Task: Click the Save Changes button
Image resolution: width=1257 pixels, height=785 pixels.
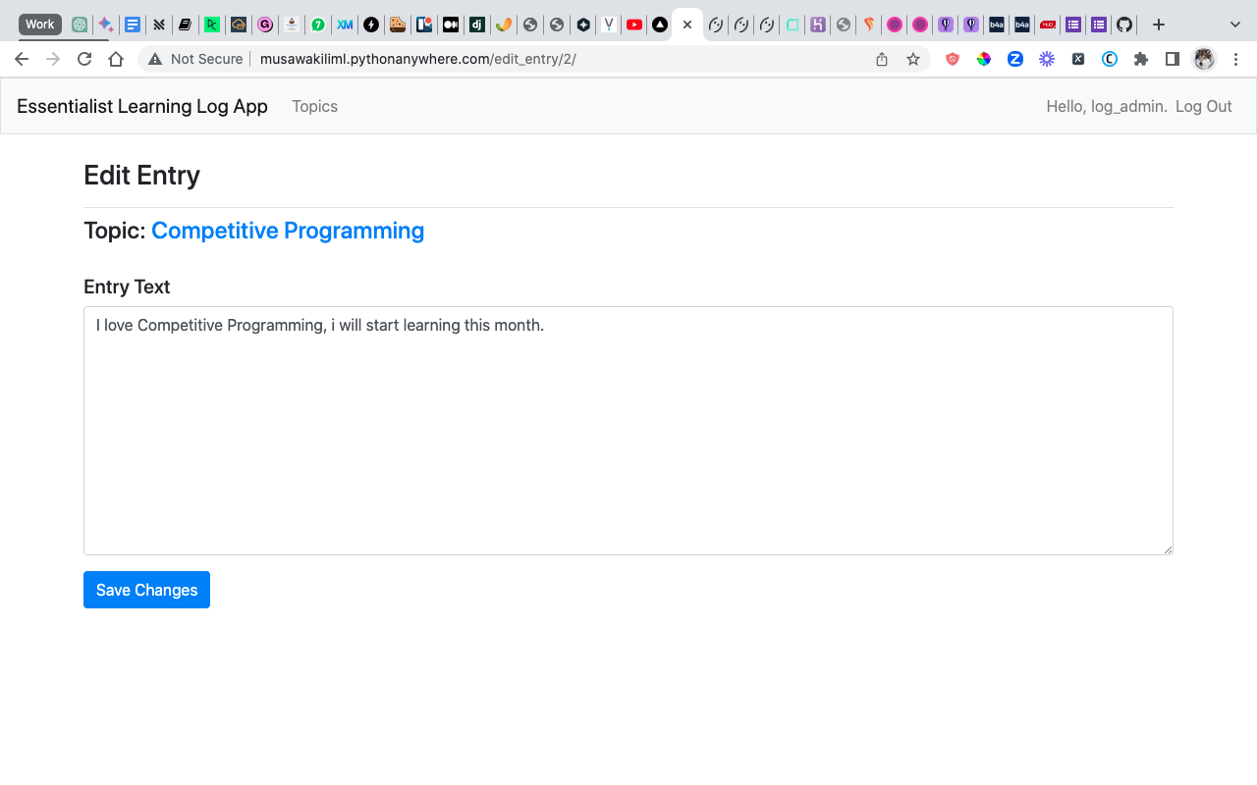Action: click(x=146, y=590)
